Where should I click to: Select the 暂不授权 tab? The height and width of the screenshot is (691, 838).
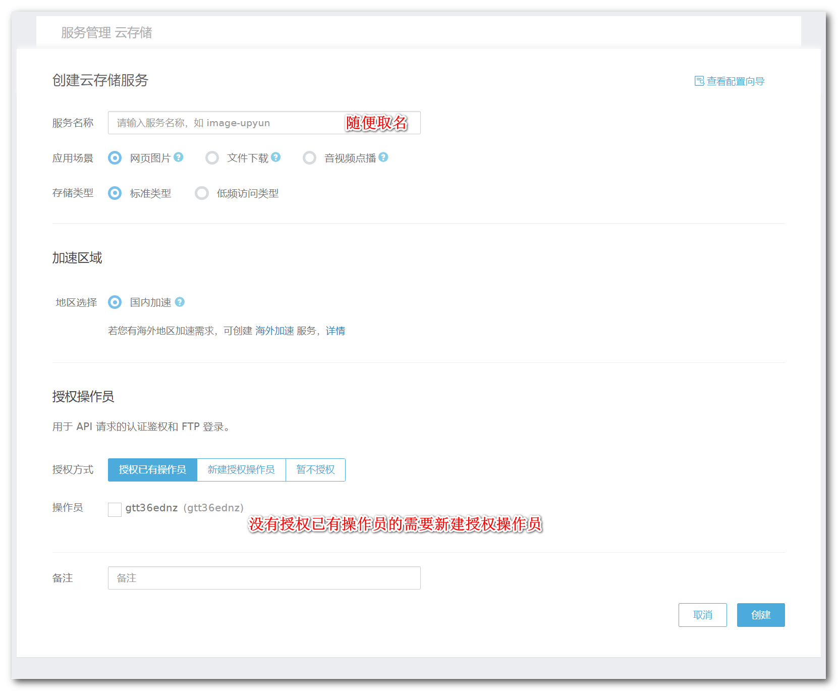[315, 470]
